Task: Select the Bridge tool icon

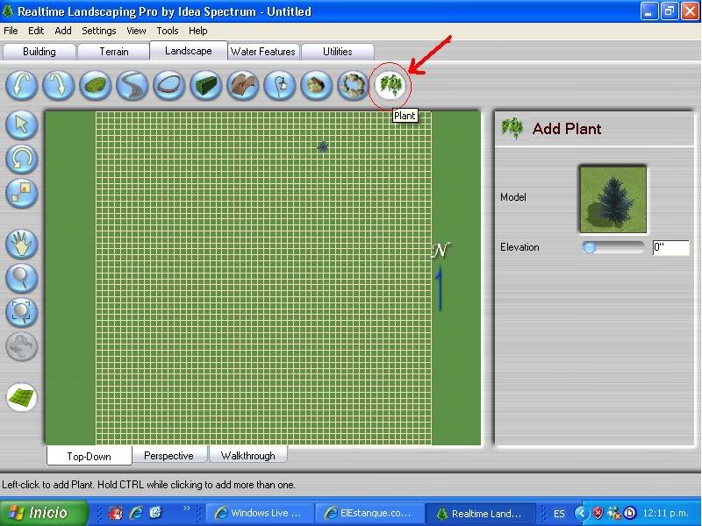Action: tap(243, 84)
